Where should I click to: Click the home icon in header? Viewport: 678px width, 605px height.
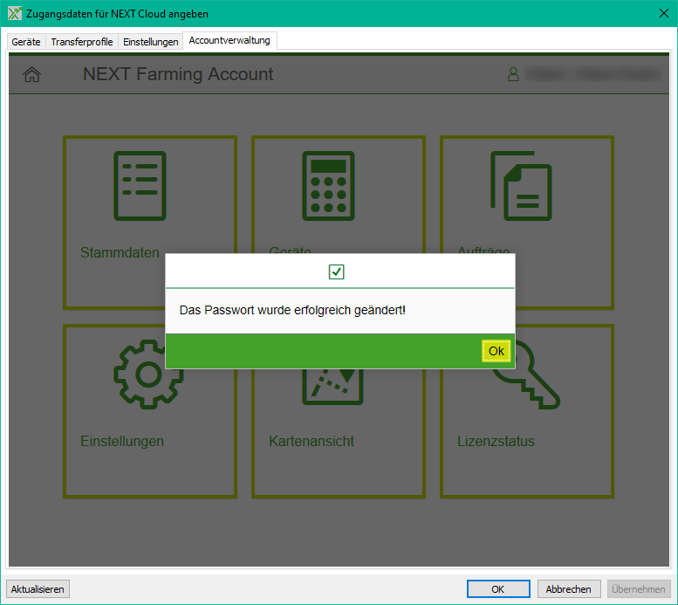pyautogui.click(x=31, y=75)
